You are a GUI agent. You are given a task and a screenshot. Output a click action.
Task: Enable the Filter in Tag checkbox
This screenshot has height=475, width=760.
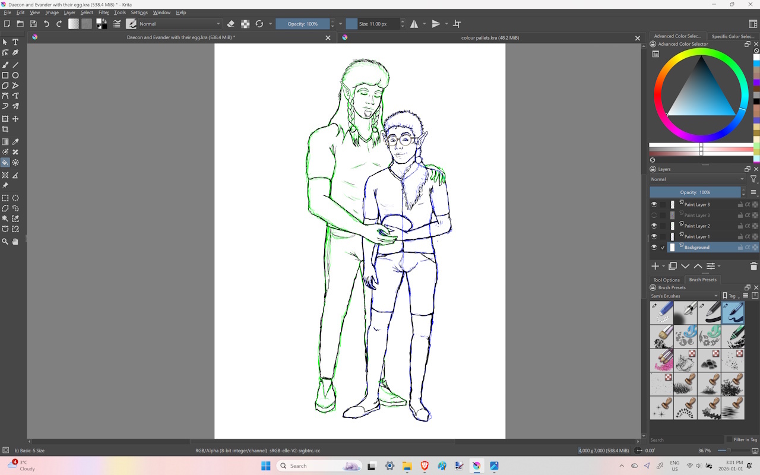729,439
